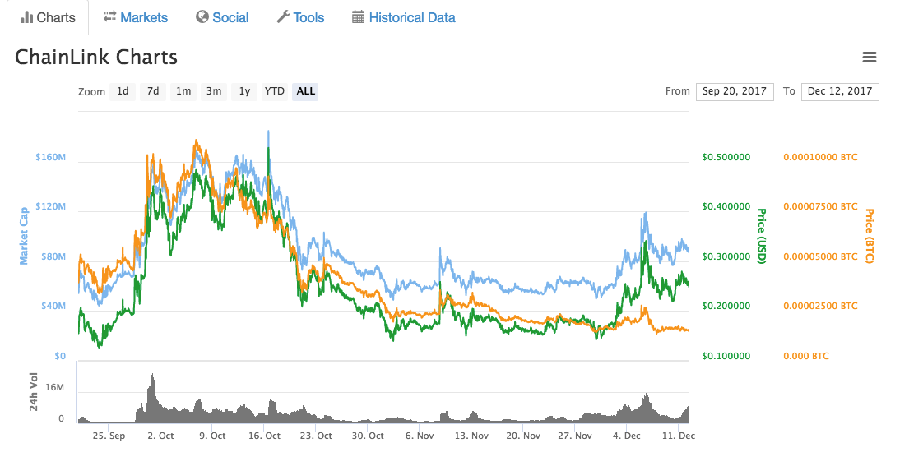
Task: Click the $0.400000 price label
Action: (x=726, y=207)
